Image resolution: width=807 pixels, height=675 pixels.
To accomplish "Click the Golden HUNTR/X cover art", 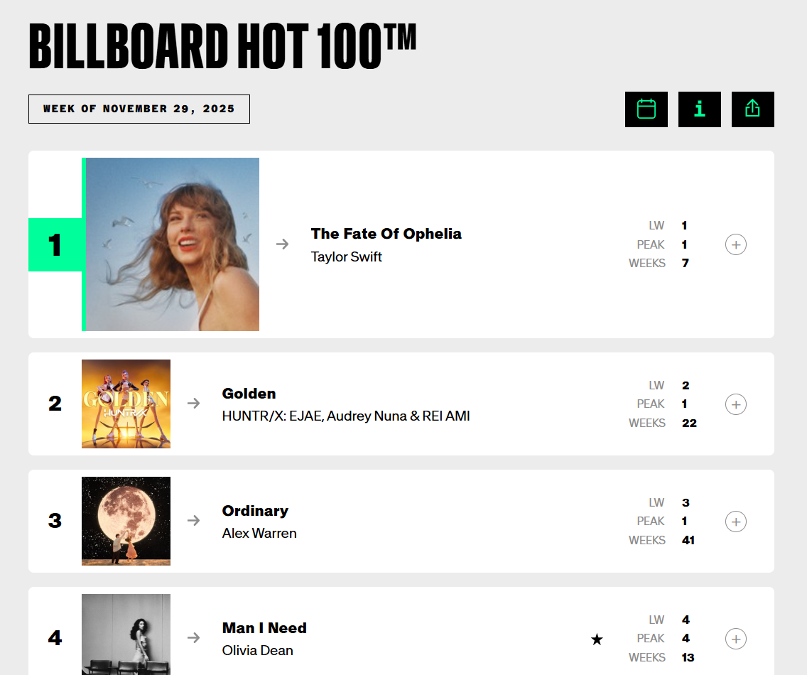I will tap(126, 404).
